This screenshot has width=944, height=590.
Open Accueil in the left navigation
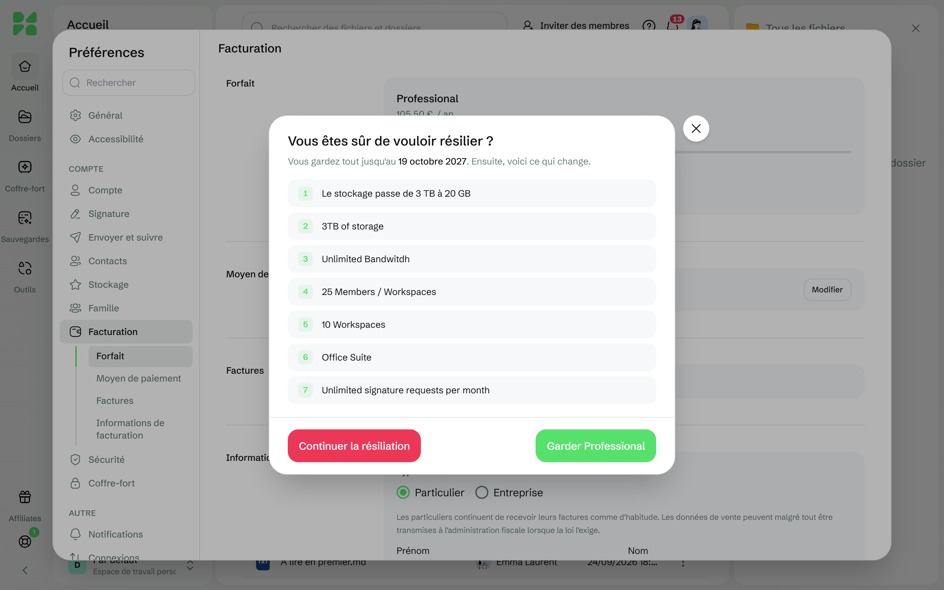point(25,73)
